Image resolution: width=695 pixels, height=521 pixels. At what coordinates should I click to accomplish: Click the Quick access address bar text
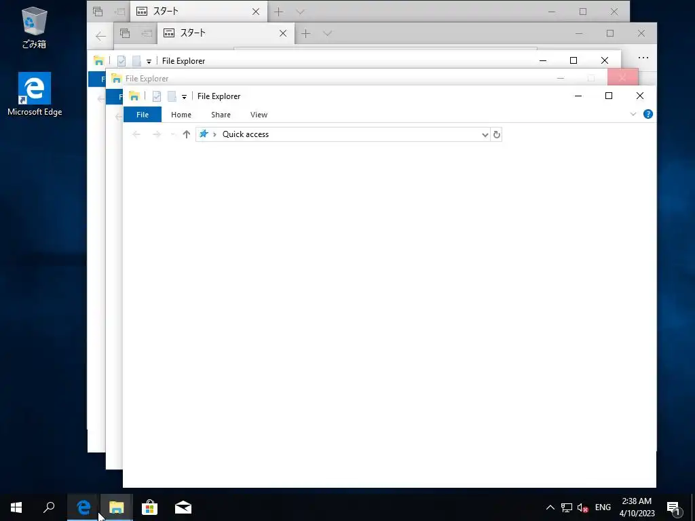pyautogui.click(x=246, y=134)
